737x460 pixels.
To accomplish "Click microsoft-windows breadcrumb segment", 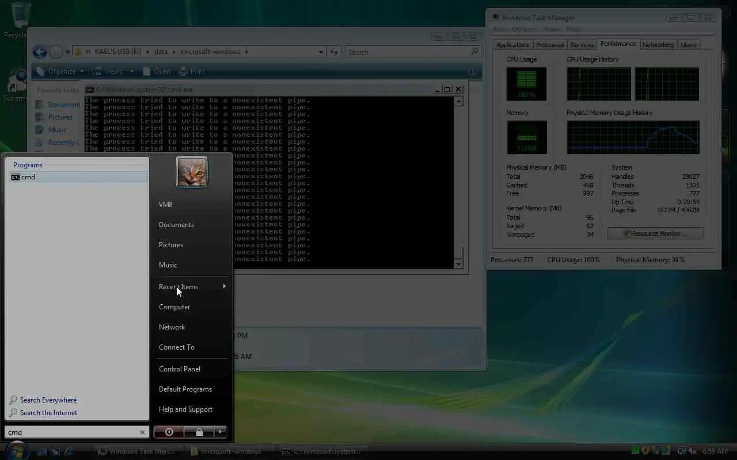I will [210, 52].
